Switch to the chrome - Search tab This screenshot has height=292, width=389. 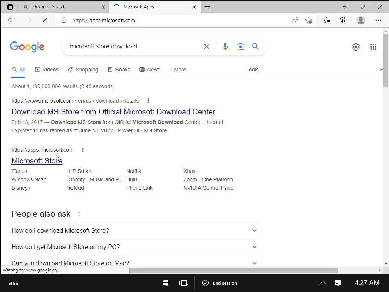click(x=64, y=7)
